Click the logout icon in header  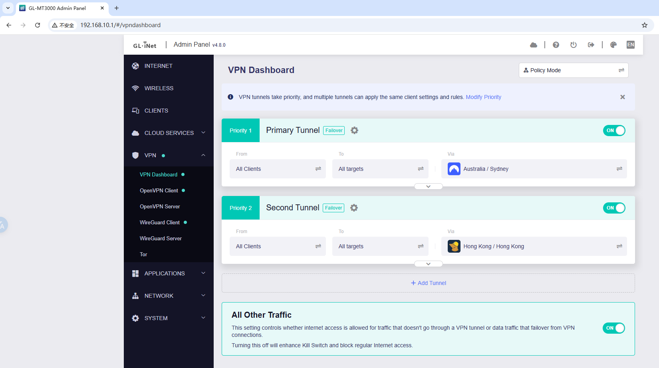[x=591, y=45]
